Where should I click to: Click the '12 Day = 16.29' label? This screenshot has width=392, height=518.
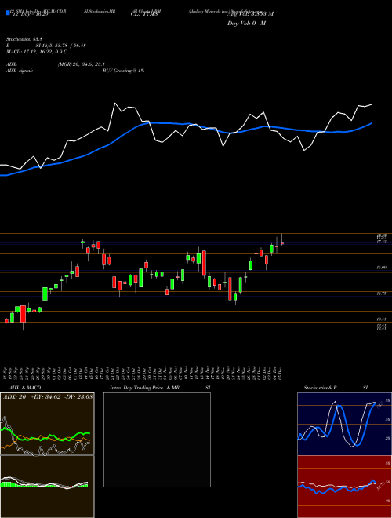pyautogui.click(x=30, y=14)
